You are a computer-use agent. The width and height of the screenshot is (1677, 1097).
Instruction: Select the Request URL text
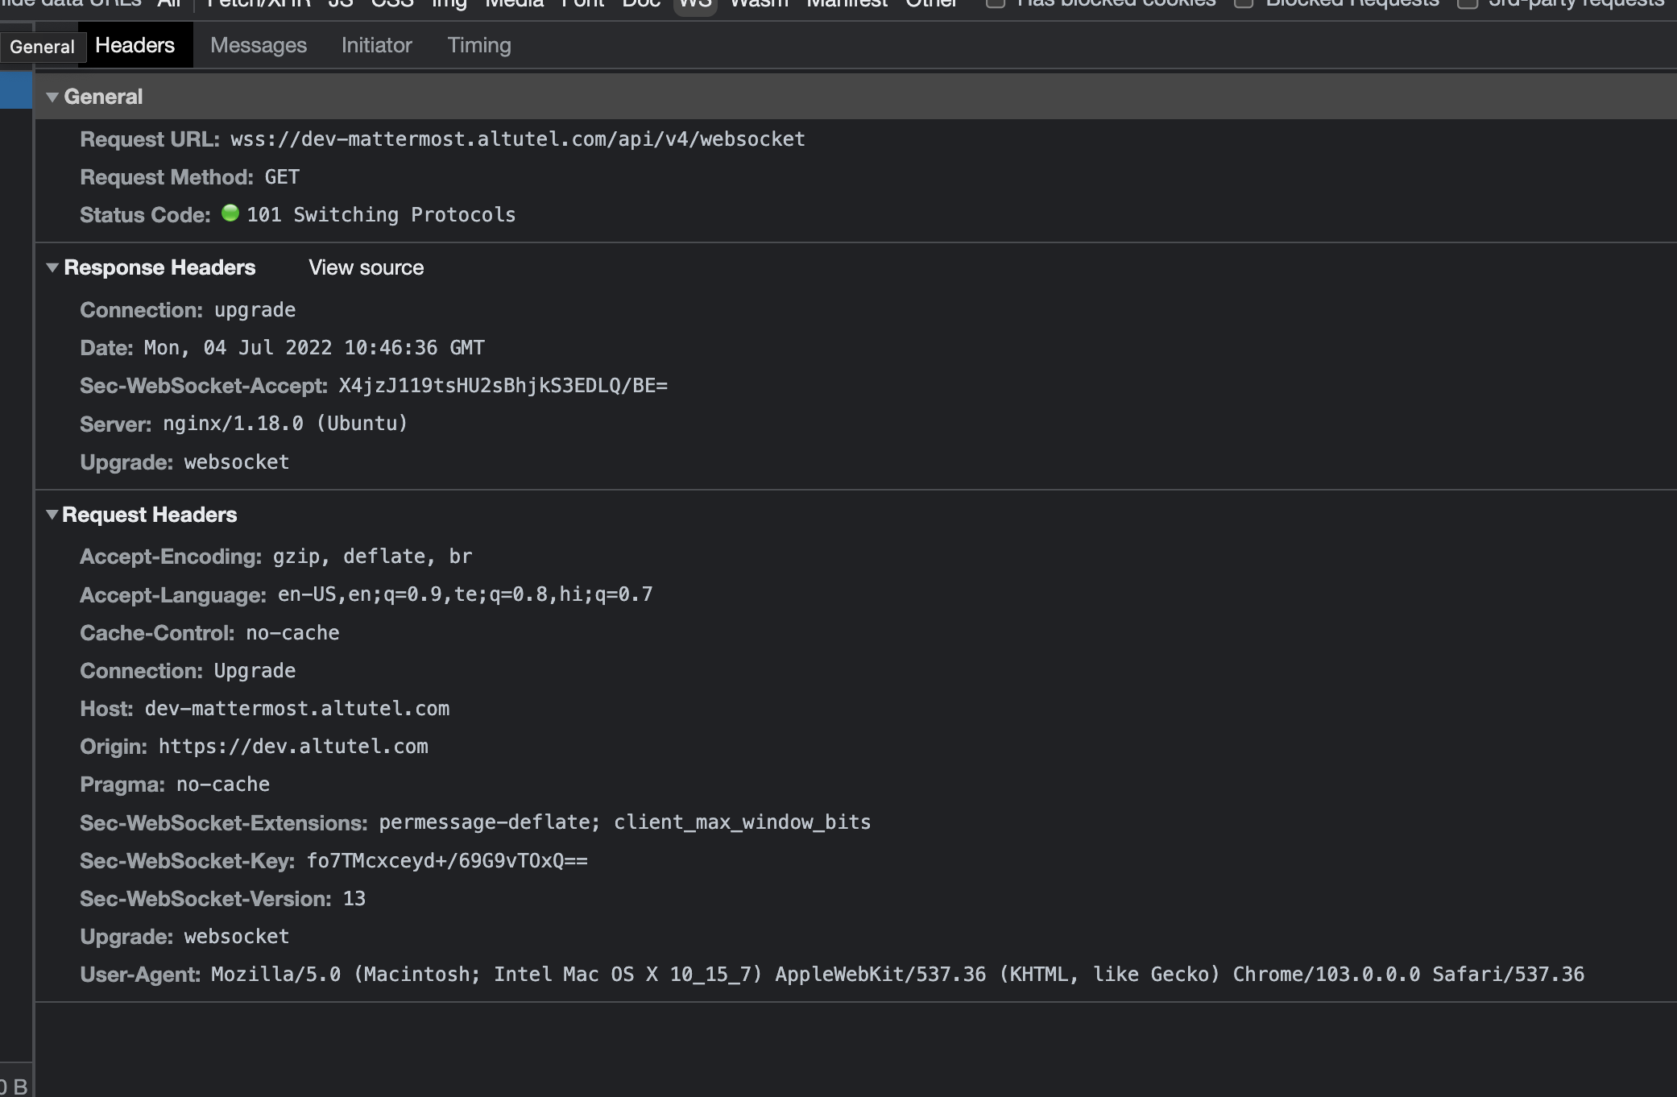[515, 139]
